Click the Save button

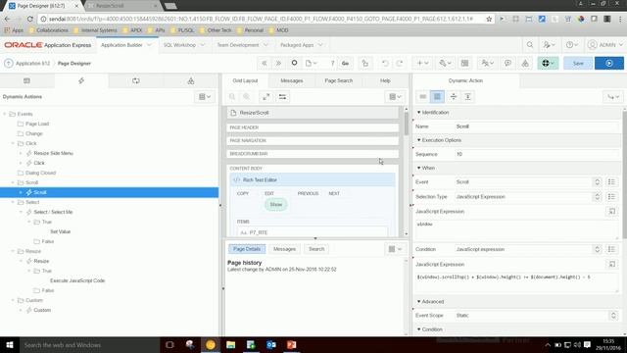(x=578, y=63)
